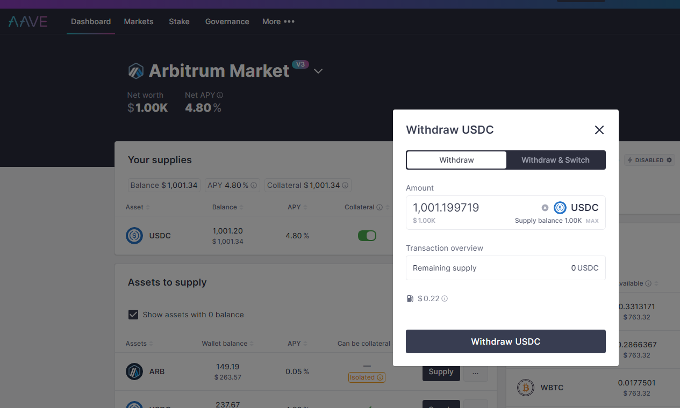Click the Available column info icon
This screenshot has width=680, height=408.
point(648,283)
